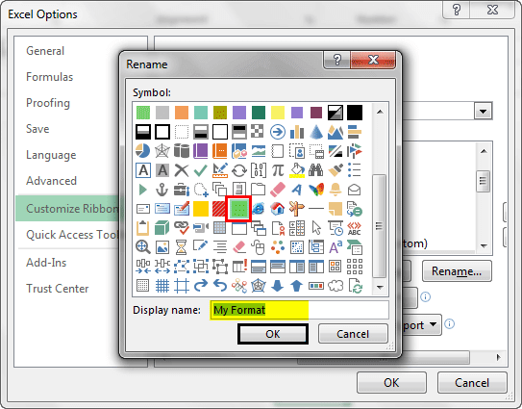Select the green play triangle symbol
Screen dimensions: 522x409
[x=143, y=190]
